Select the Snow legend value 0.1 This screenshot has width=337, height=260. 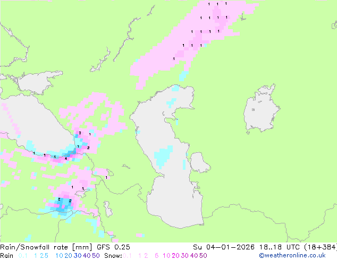pos(127,256)
